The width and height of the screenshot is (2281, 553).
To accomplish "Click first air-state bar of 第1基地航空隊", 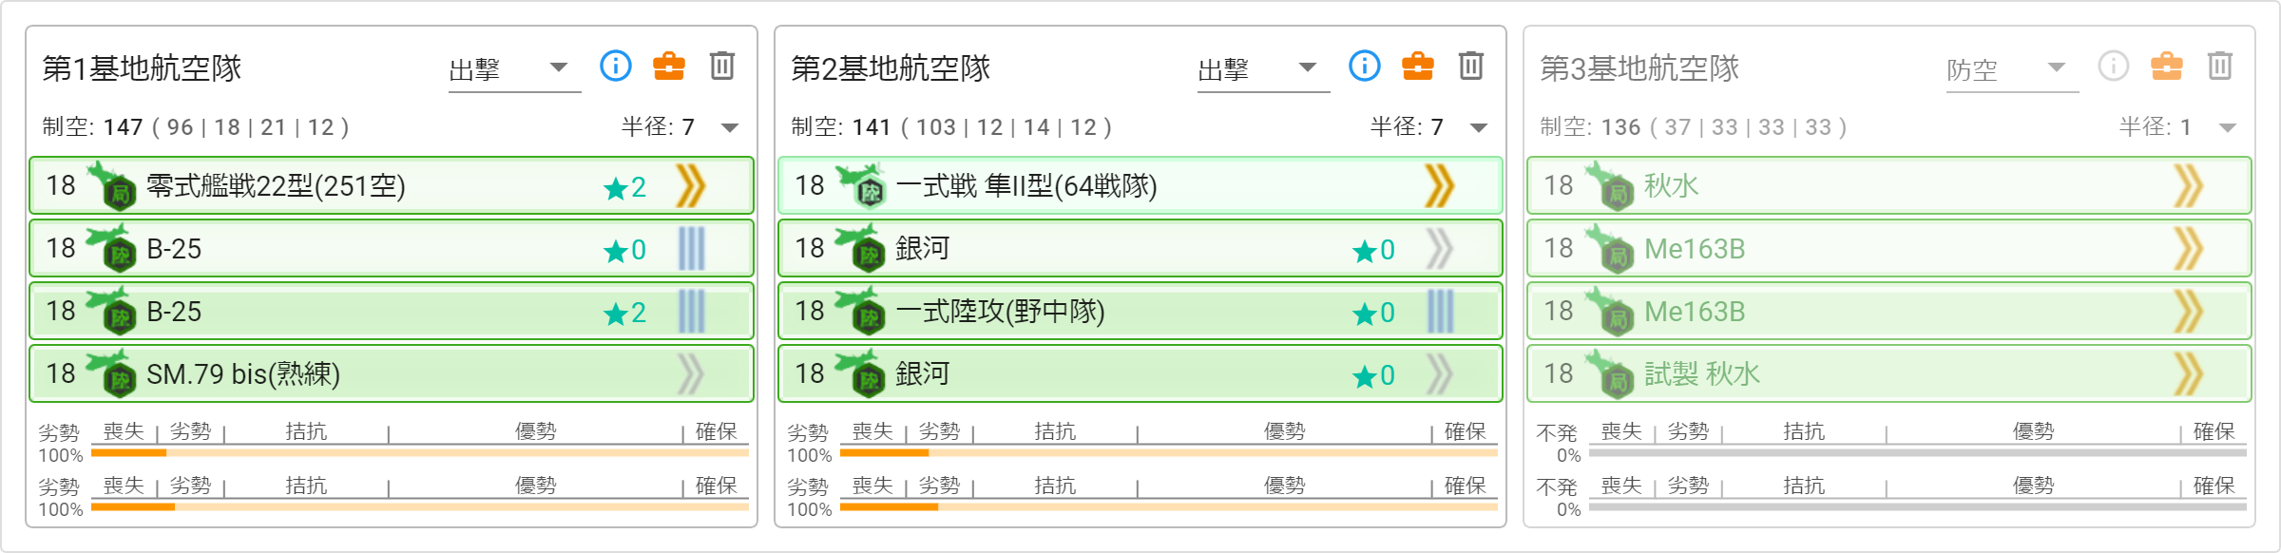I will pyautogui.click(x=419, y=453).
